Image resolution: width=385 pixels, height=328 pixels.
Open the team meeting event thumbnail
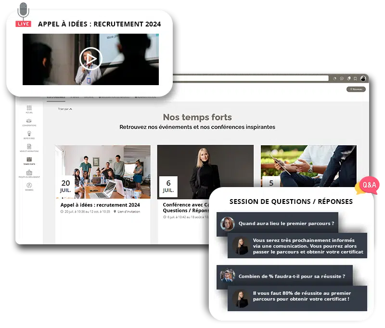103,172
